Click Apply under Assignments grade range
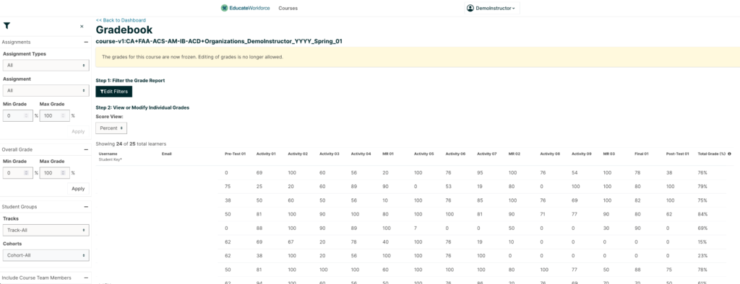The height and width of the screenshot is (284, 740). click(78, 131)
